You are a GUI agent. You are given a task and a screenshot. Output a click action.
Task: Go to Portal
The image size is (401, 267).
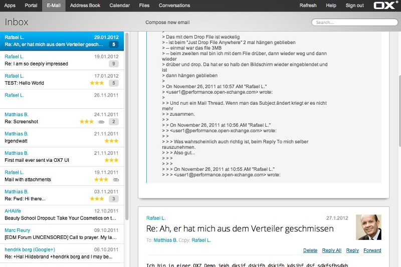31,6
